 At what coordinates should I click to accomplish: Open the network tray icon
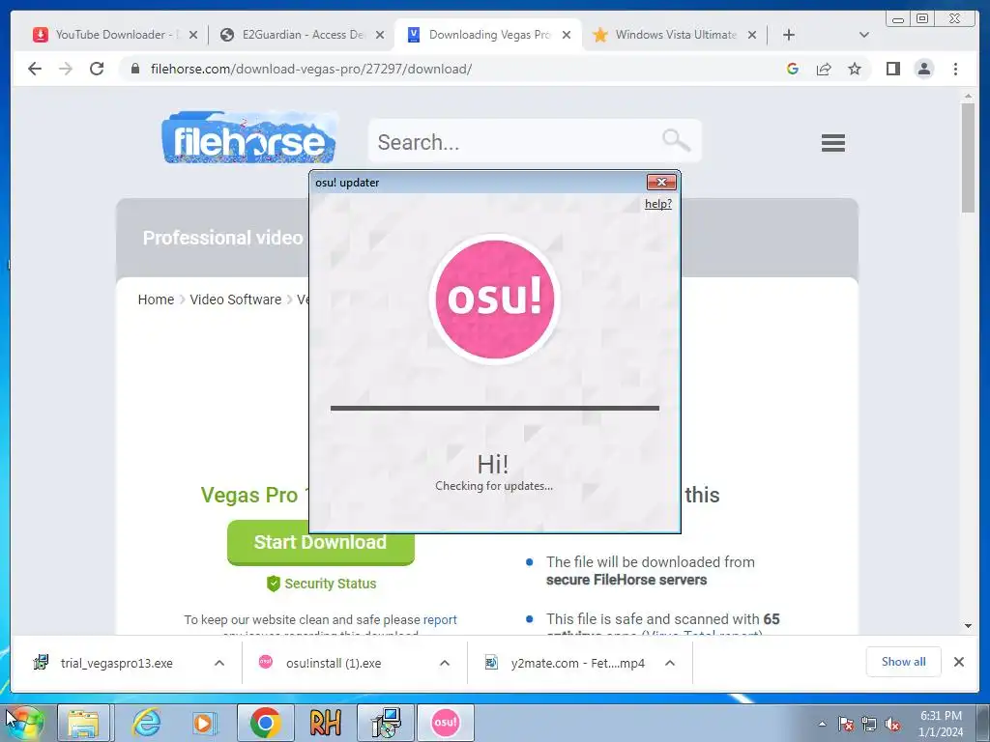(x=869, y=724)
